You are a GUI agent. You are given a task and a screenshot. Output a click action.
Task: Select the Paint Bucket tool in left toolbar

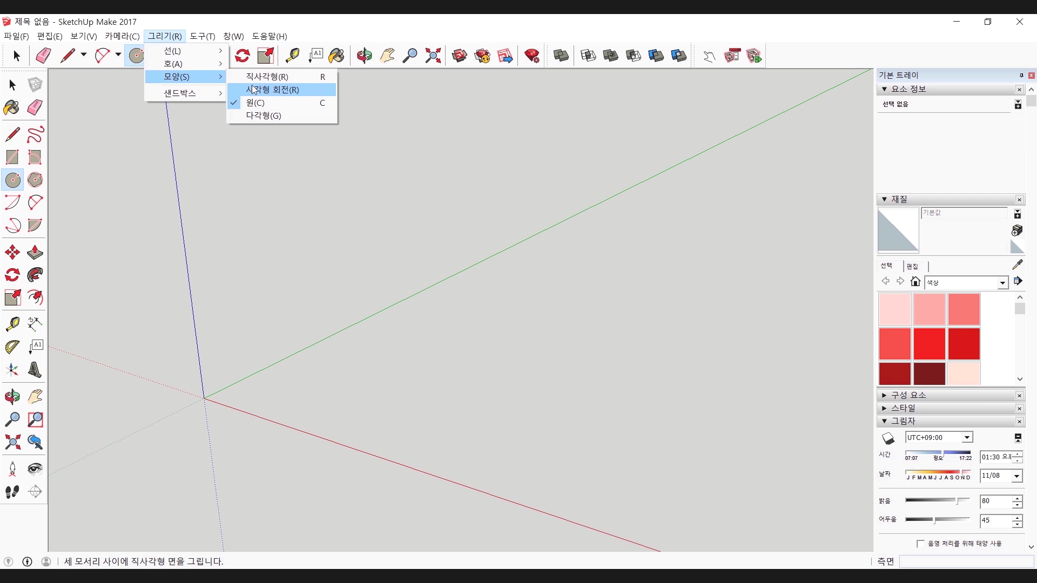pyautogui.click(x=12, y=107)
